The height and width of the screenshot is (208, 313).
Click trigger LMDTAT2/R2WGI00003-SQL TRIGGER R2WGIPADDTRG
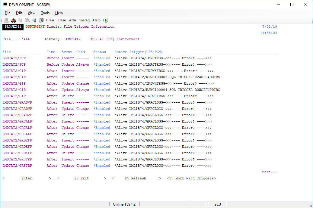pos(175,77)
